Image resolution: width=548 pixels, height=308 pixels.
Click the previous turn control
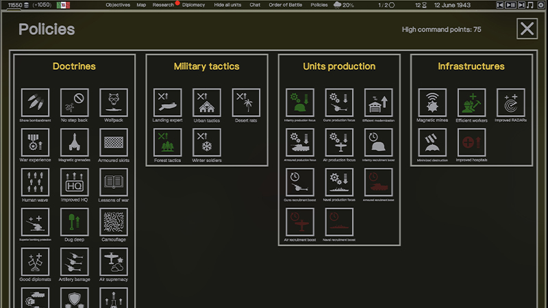coord(500,5)
